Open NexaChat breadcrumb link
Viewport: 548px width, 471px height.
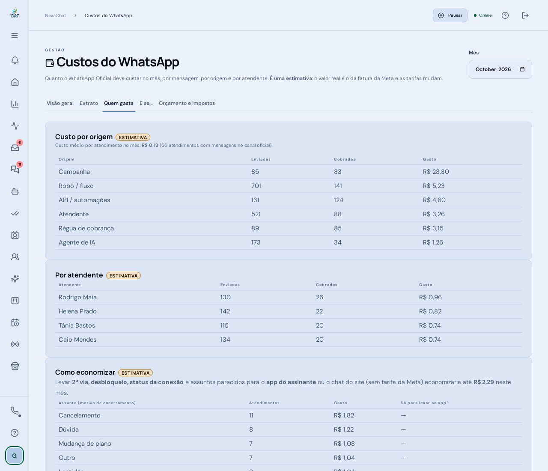[56, 15]
